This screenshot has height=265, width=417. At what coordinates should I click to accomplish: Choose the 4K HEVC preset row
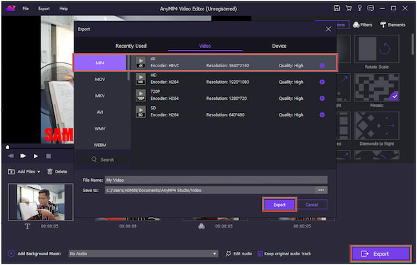pyautogui.click(x=234, y=62)
